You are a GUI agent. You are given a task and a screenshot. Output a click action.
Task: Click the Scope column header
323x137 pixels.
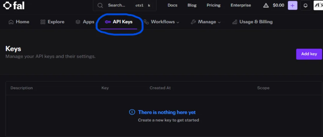263,88
